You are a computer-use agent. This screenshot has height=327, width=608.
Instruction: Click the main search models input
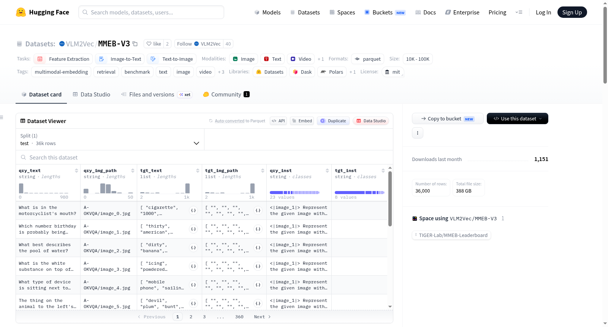[x=151, y=12]
